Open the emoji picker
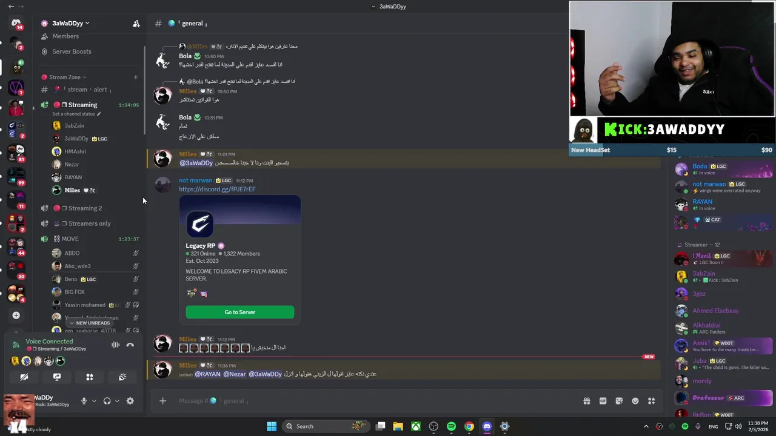 [635, 401]
